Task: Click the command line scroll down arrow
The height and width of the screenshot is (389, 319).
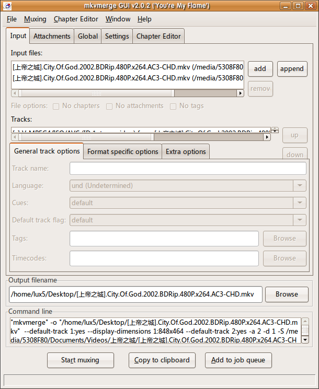Action: [305, 339]
